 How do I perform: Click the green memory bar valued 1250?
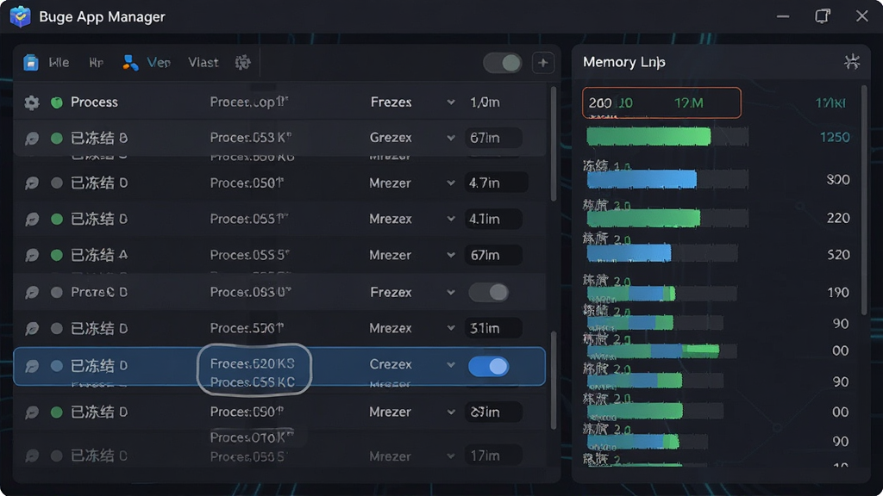tap(648, 137)
